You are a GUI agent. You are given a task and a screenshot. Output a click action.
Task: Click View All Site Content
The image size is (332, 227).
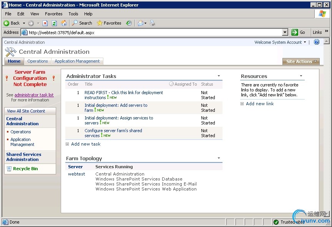tap(26, 111)
